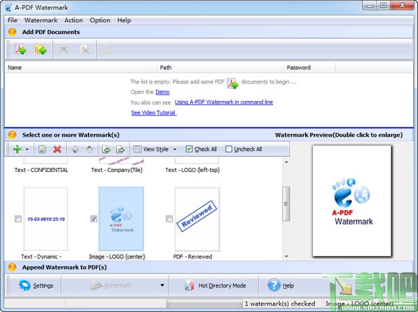Click the Text - LOGO (left-top) label

tap(192, 170)
